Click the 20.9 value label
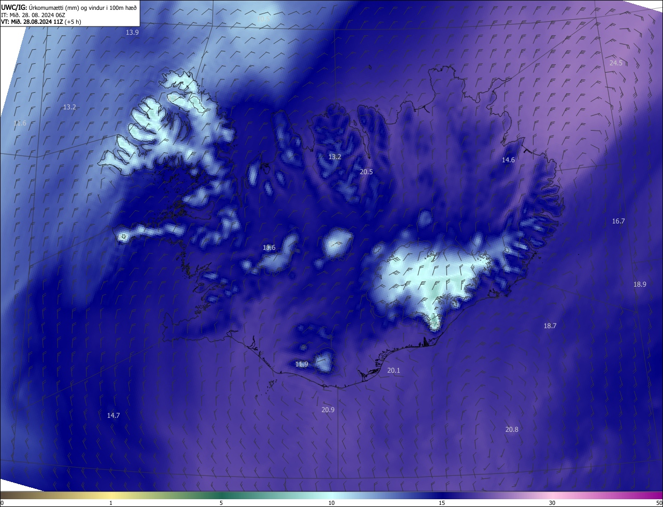Viewport: 663px width, 507px height. pos(328,410)
